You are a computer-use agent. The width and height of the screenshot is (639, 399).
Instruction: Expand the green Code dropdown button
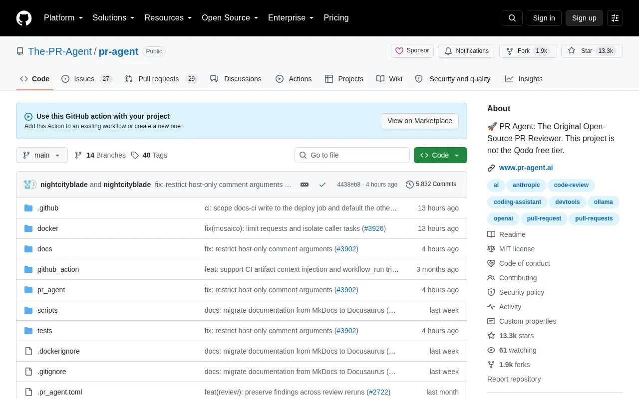coord(440,155)
